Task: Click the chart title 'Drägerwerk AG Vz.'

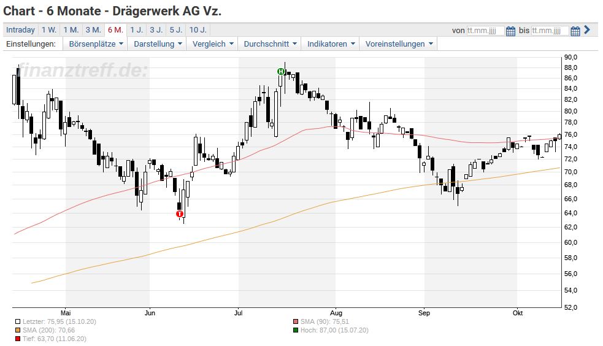Action: (167, 11)
